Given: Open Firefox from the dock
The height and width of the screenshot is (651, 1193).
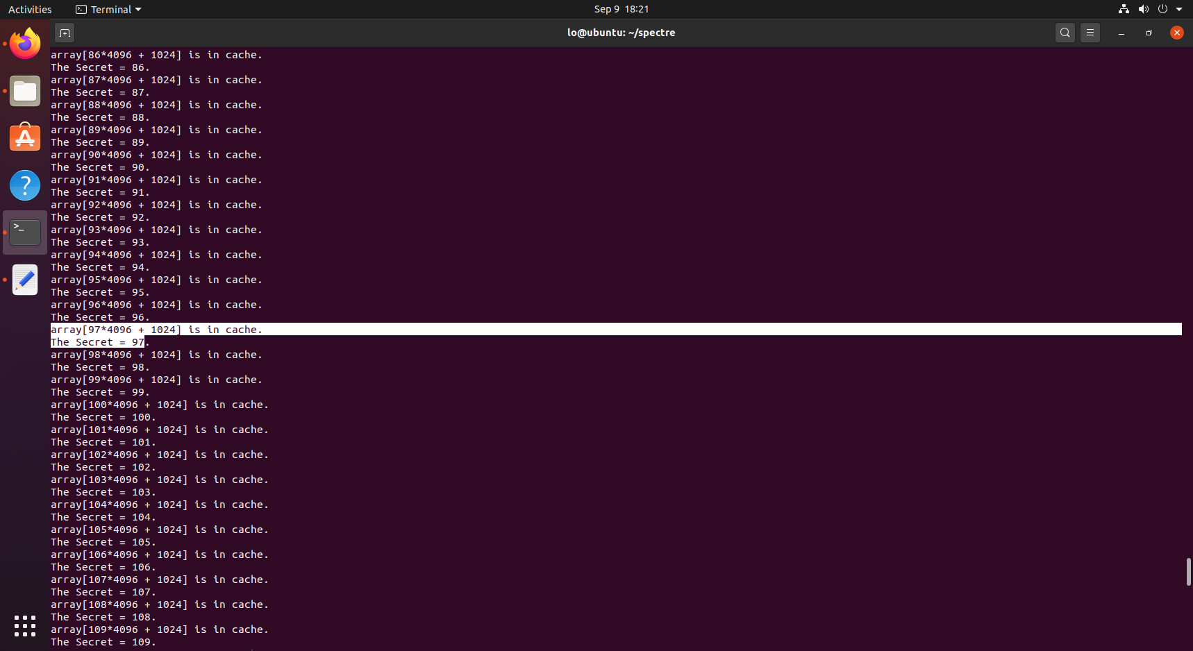Looking at the screenshot, I should (x=25, y=44).
